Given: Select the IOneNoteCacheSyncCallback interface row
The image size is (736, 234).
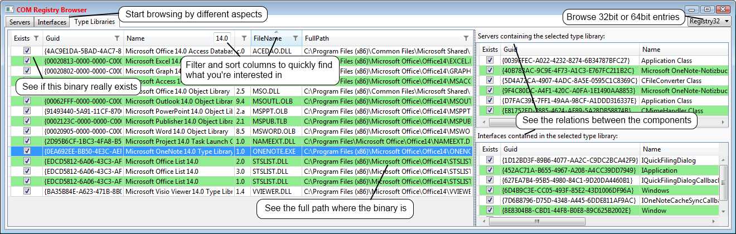Looking at the screenshot, I should tap(599, 200).
